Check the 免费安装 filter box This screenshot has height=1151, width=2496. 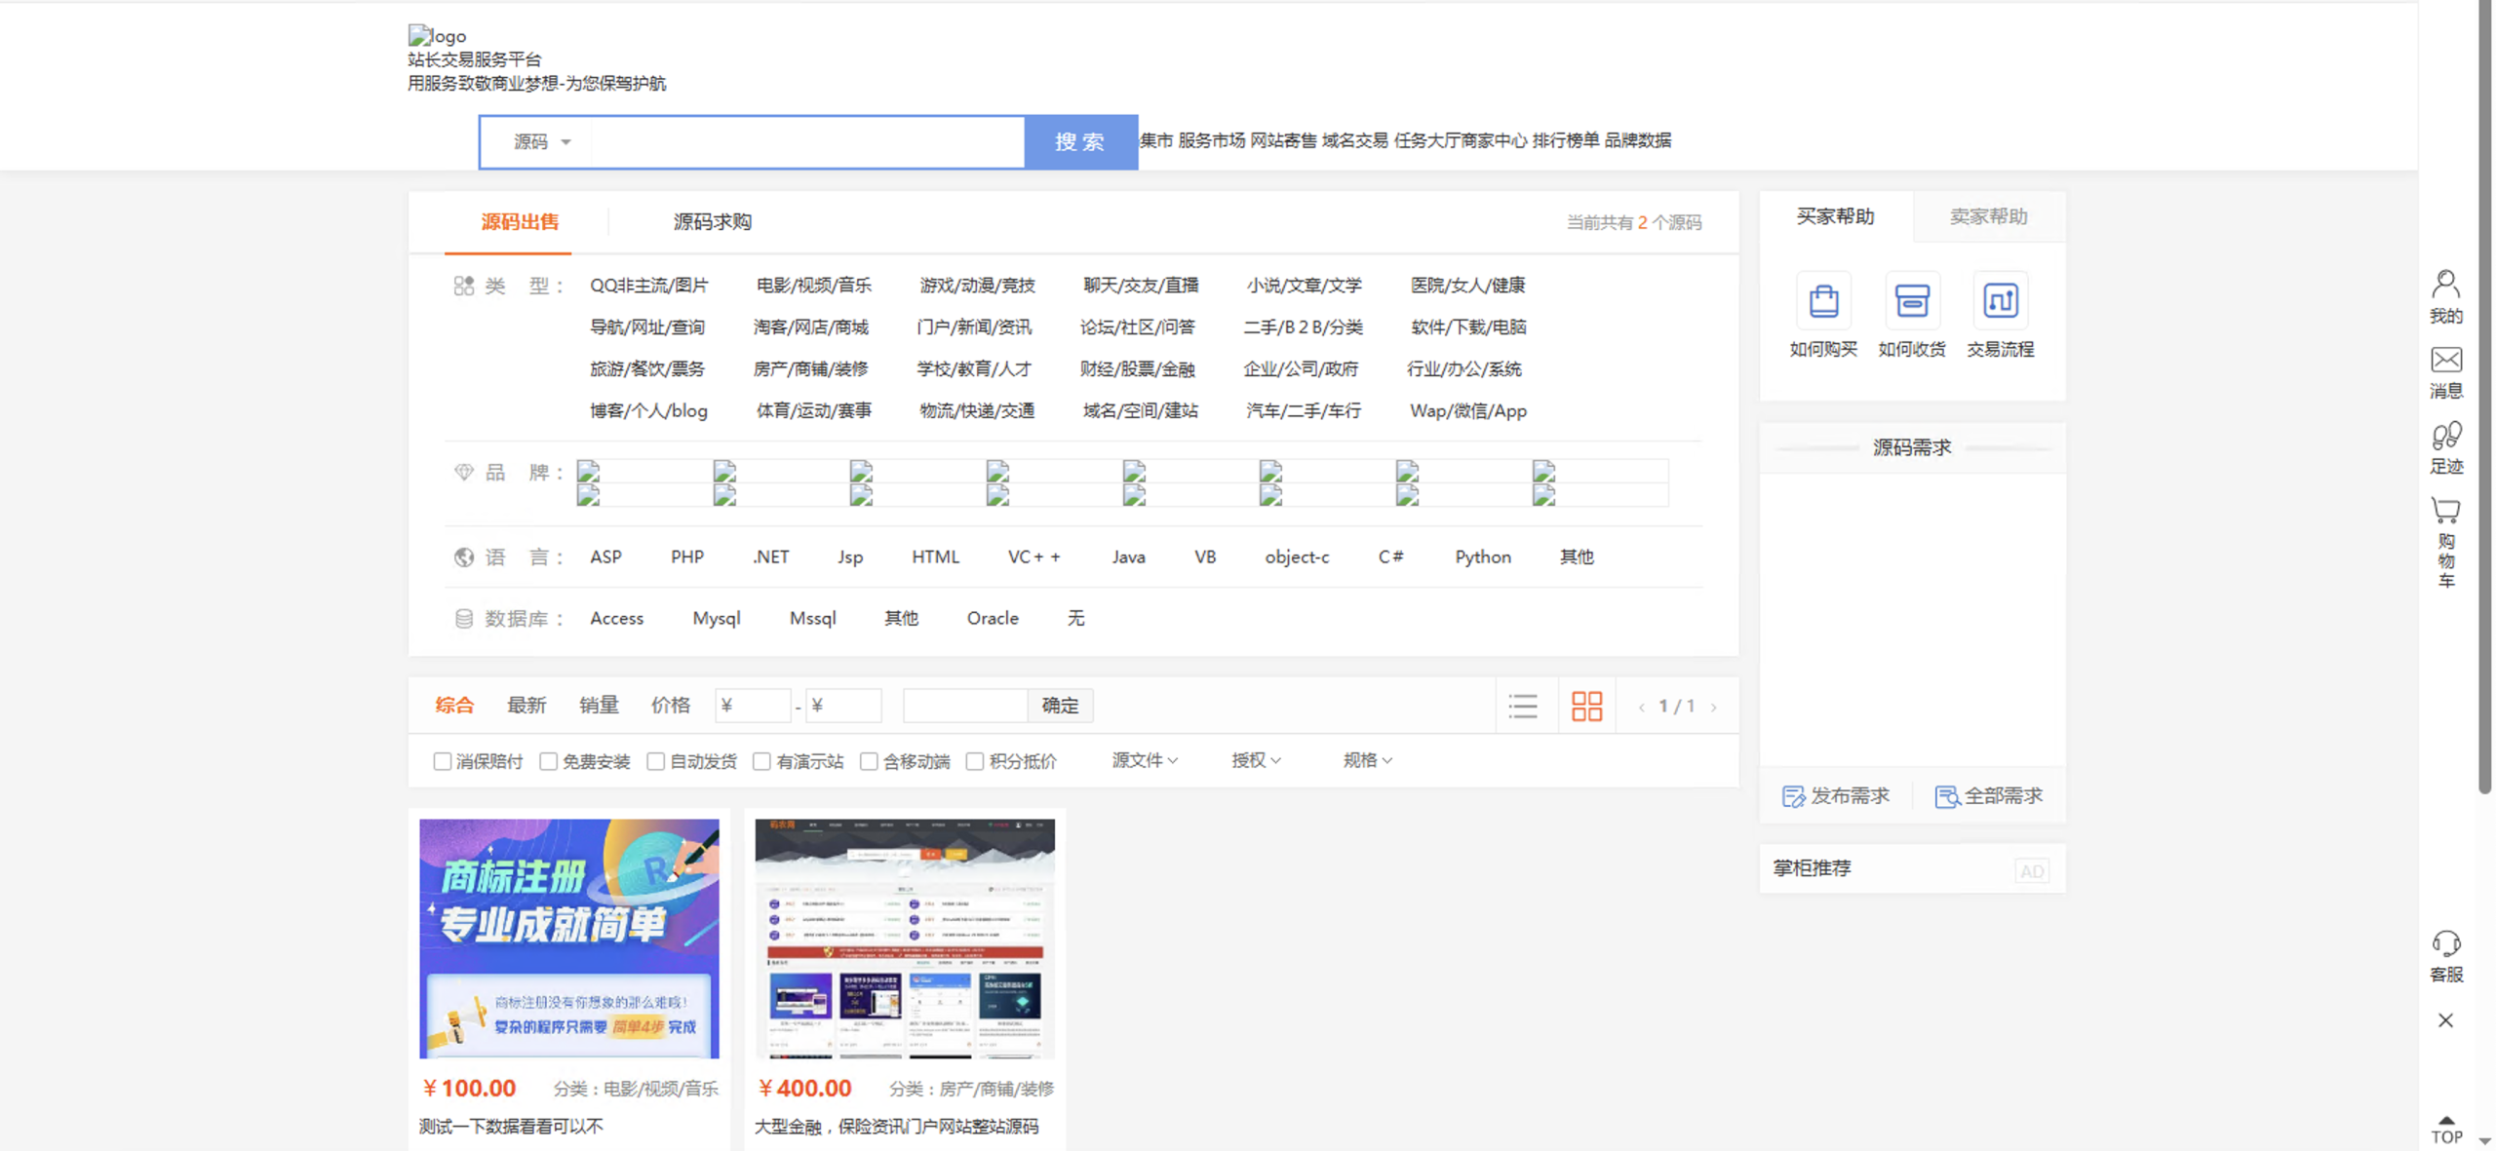point(549,761)
